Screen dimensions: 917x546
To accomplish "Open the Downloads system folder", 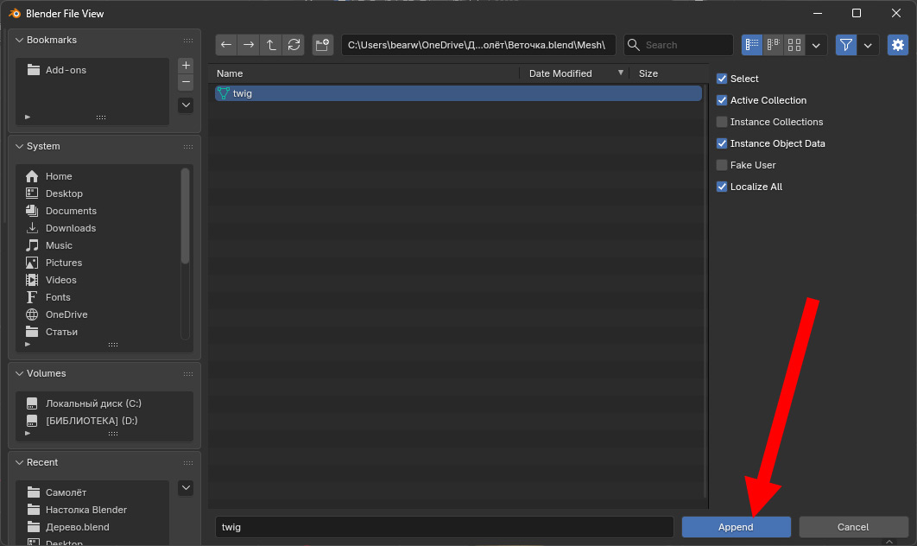I will 70,228.
